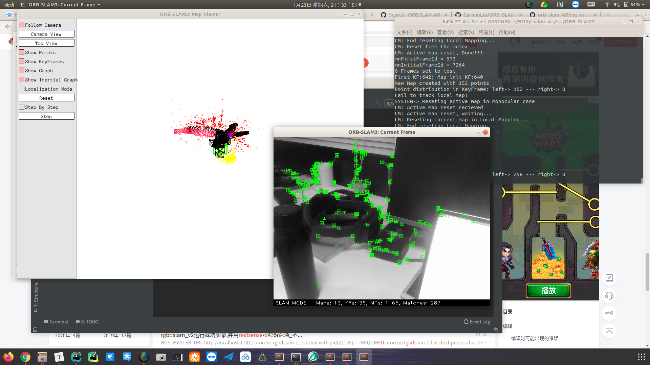This screenshot has height=365, width=650.
Task: Open the ORB-SLAM3 Current Frame top bar dropdown
Action: tap(99, 5)
